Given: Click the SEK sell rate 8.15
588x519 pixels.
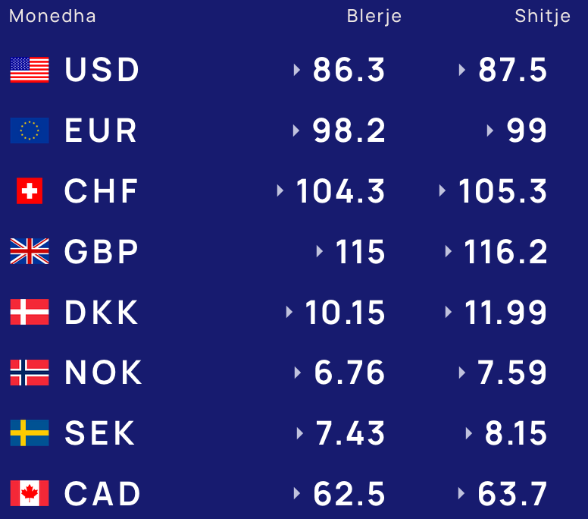Looking at the screenshot, I should click(515, 433).
